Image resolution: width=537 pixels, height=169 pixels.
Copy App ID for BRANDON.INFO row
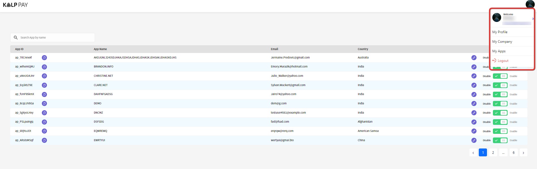coord(44,67)
